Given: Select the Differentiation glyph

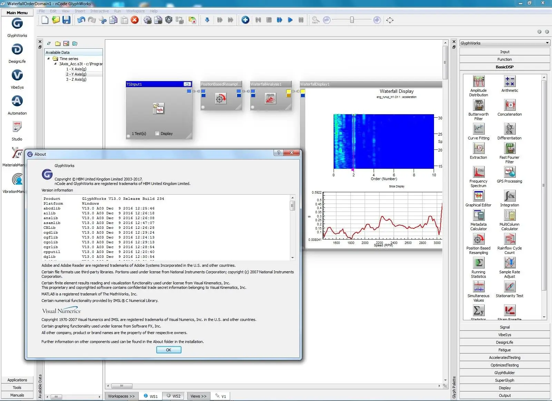Looking at the screenshot, I should 510,131.
